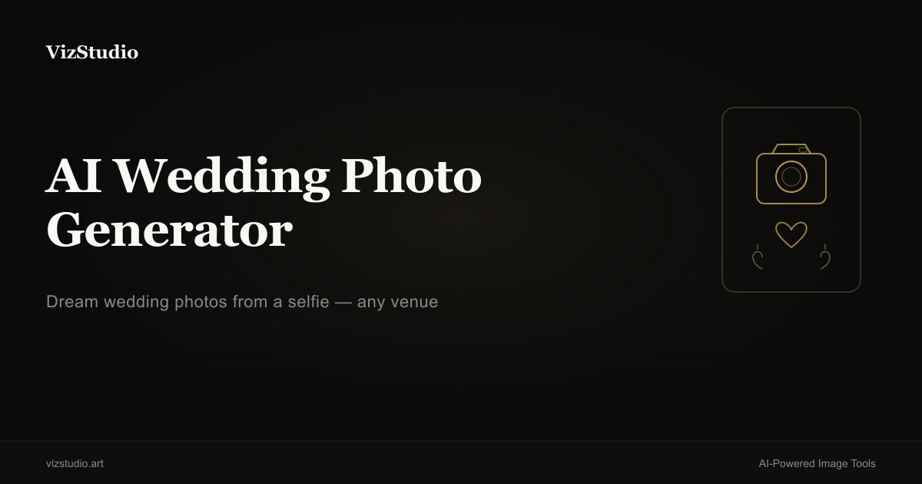Select the gold camera icon
Image resolution: width=922 pixels, height=484 pixels.
point(791,174)
